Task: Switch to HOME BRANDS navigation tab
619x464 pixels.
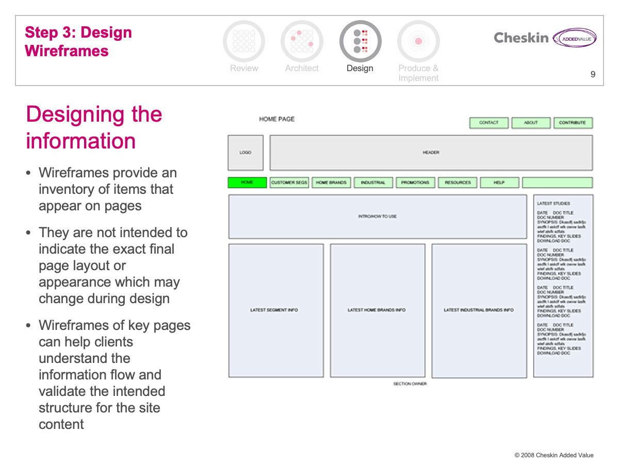Action: tap(331, 183)
